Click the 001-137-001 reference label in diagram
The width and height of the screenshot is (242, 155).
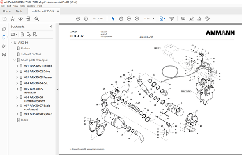coord(186,91)
